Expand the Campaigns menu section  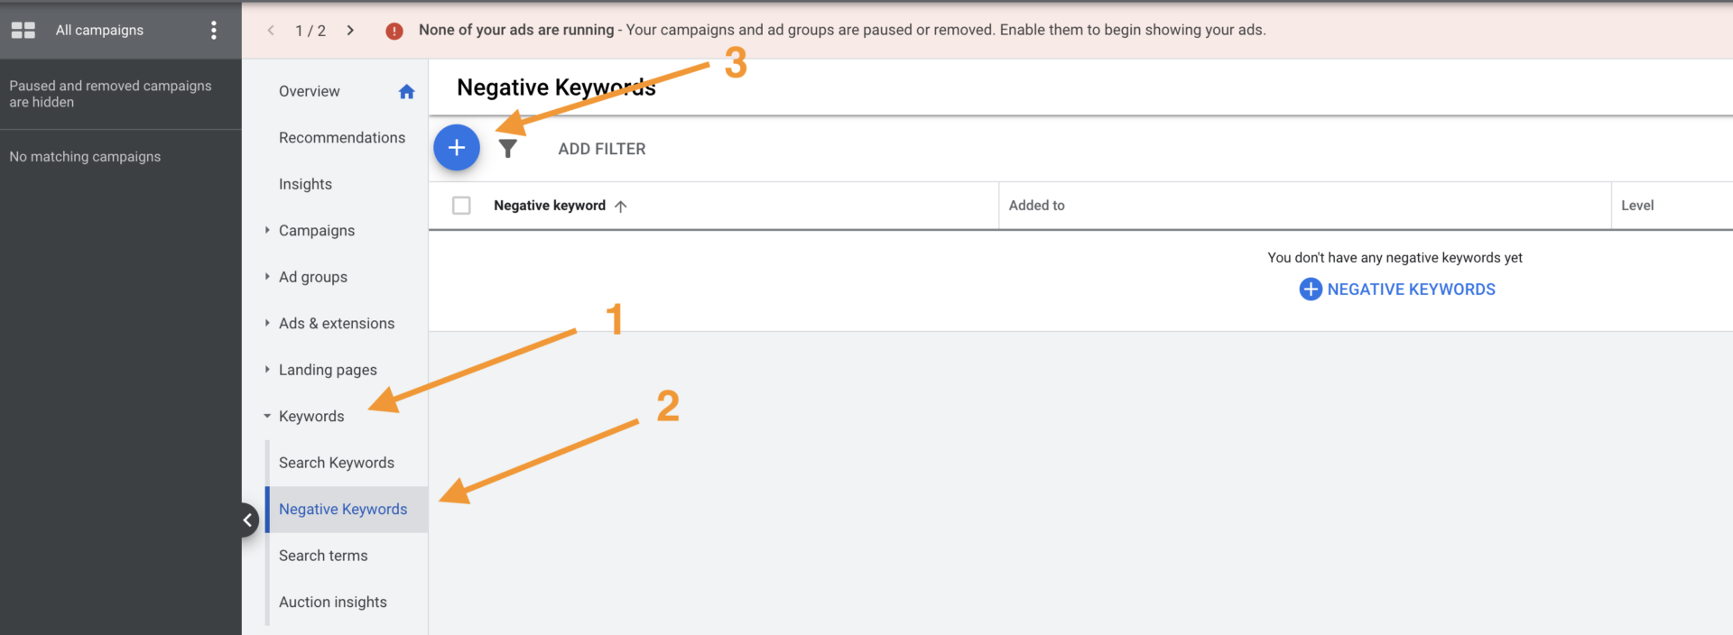click(x=267, y=231)
